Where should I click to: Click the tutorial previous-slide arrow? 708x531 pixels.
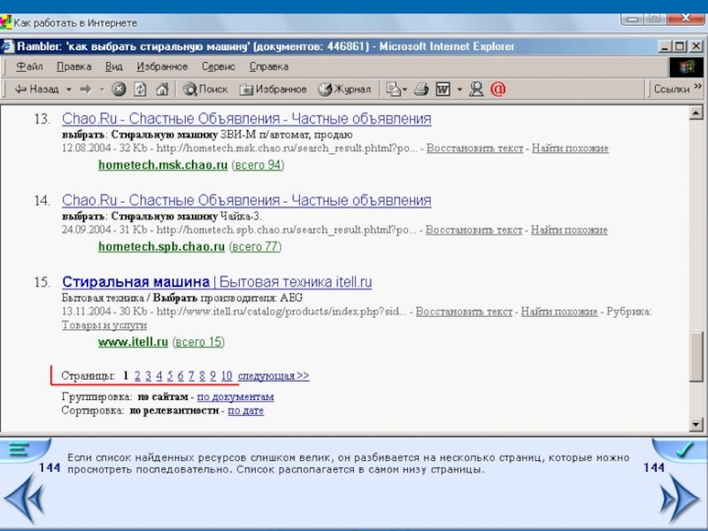tap(25, 499)
